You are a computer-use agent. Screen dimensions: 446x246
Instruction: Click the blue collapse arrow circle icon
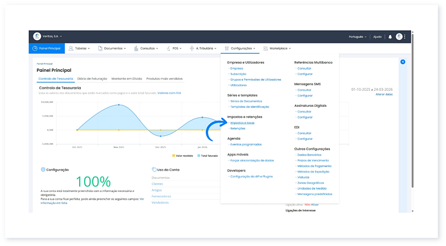[x=403, y=62]
